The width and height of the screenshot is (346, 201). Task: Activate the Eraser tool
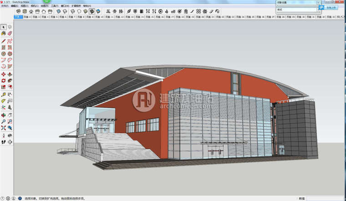[10, 34]
